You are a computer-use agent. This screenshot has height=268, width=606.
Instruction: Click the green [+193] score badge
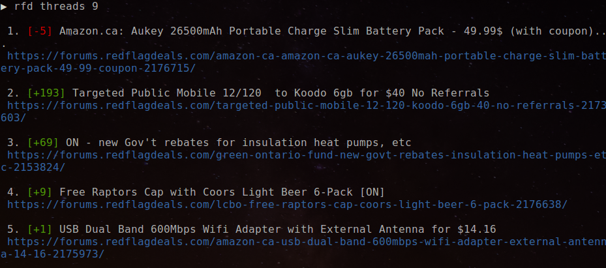(x=46, y=93)
